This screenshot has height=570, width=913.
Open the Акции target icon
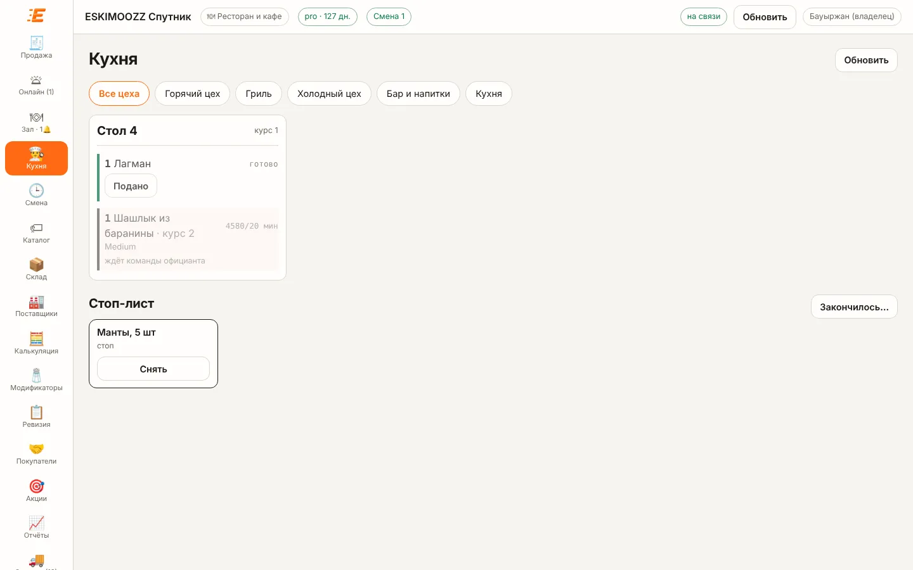(x=36, y=486)
